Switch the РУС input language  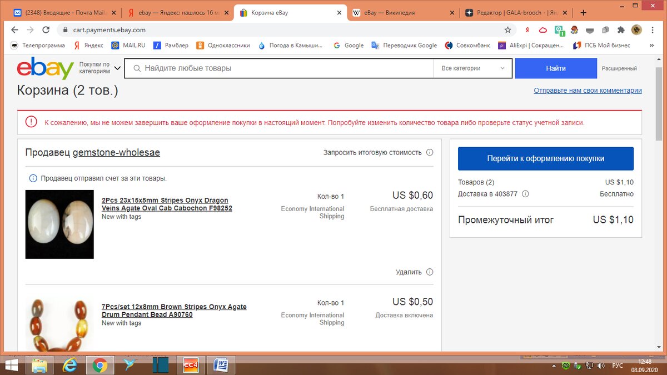coord(617,366)
